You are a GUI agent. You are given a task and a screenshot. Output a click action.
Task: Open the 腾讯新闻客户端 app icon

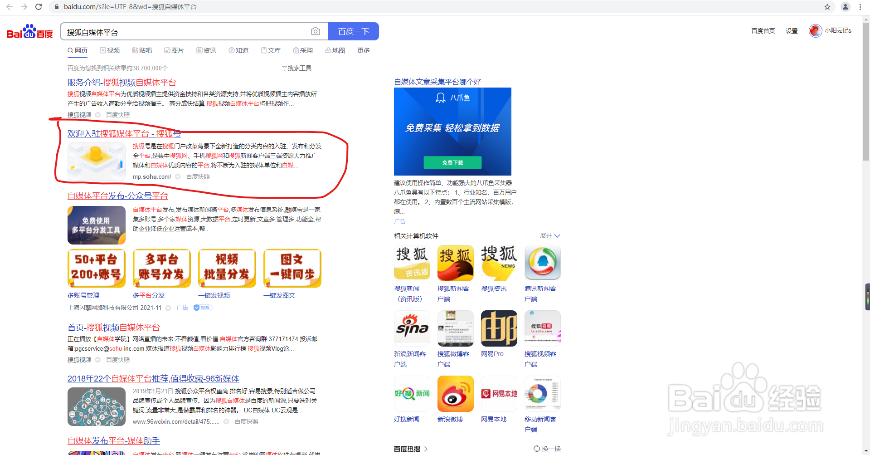[x=543, y=263]
